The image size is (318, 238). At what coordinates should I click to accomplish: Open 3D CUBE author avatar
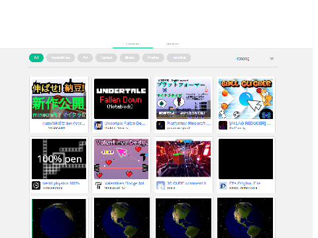coord(160,185)
